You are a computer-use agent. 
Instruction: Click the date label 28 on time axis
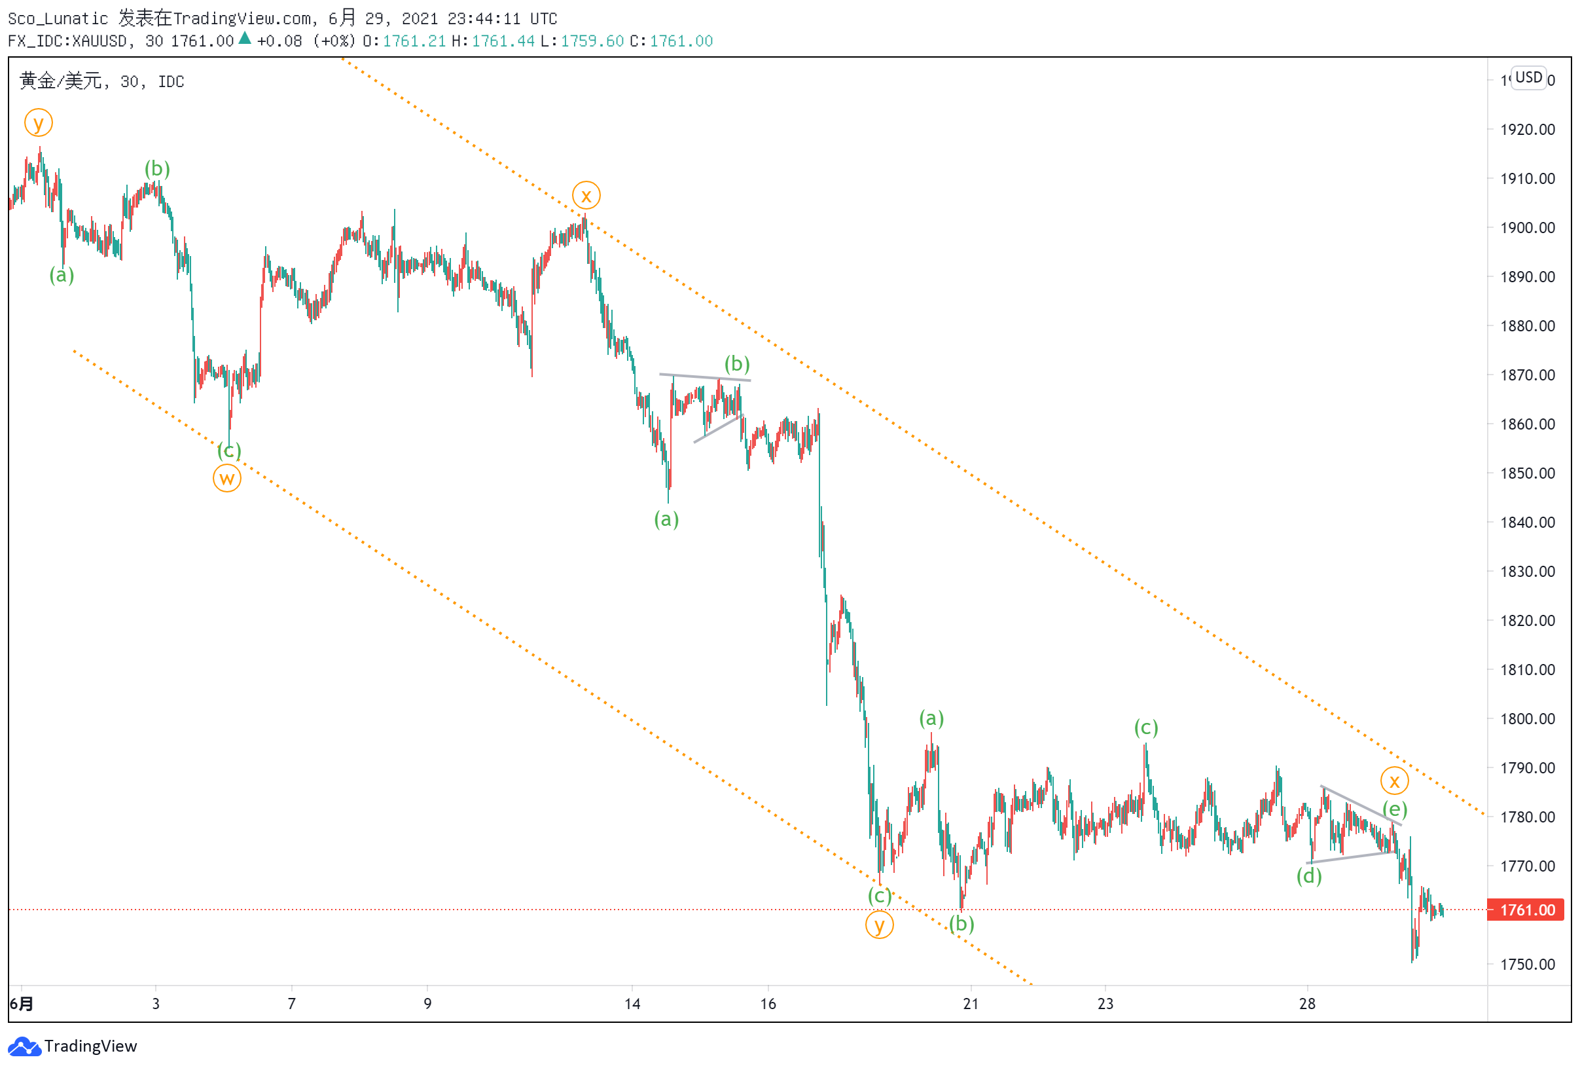click(1307, 1004)
